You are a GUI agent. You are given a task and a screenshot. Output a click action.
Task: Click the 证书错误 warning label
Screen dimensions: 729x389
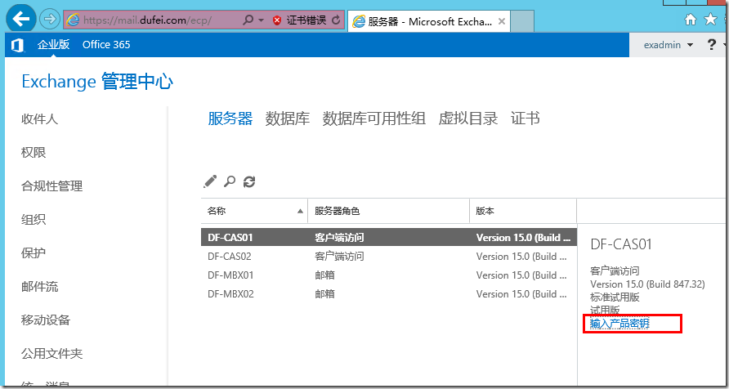pos(306,20)
